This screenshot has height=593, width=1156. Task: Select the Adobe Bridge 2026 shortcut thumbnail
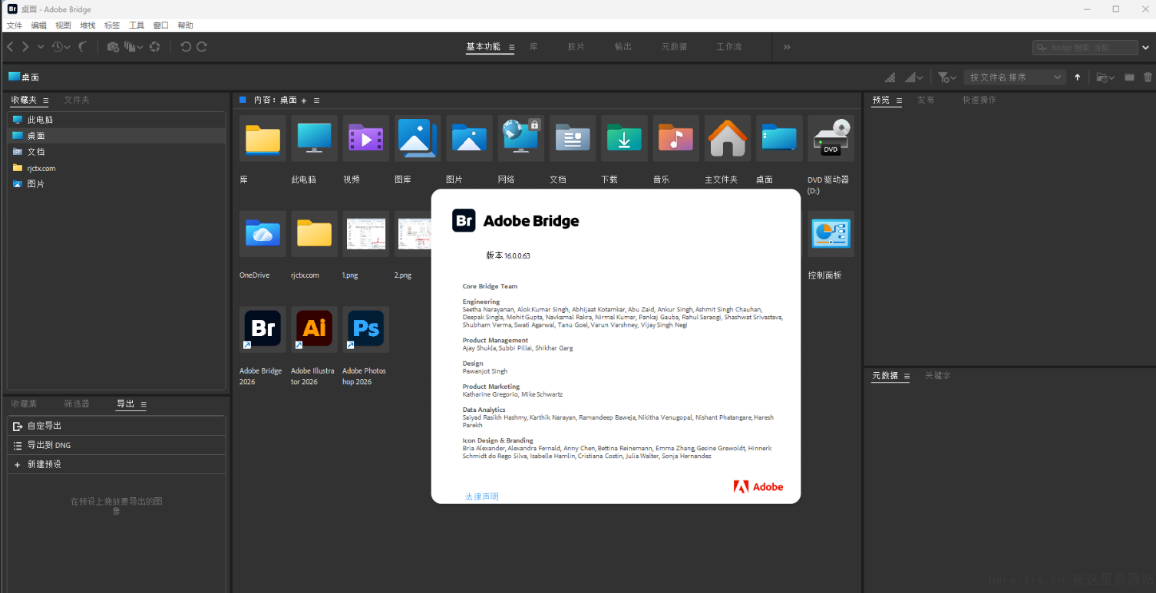click(263, 329)
